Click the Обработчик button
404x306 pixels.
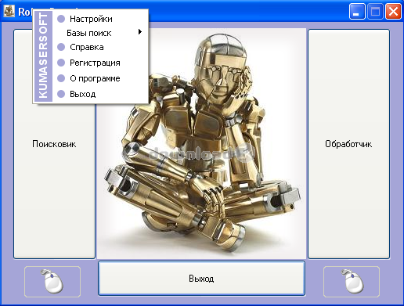click(x=348, y=144)
